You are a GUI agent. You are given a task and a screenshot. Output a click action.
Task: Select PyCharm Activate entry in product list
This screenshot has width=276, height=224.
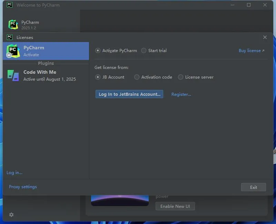[x=46, y=51]
